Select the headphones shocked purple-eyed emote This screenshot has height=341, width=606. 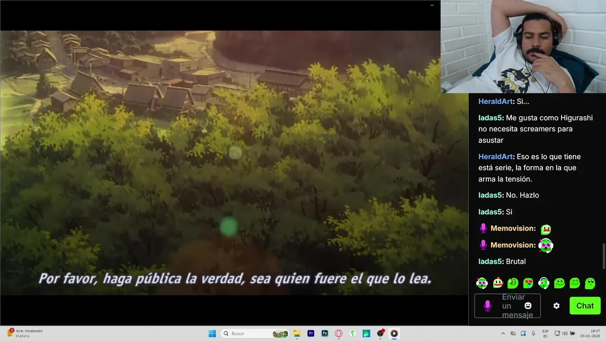(482, 283)
